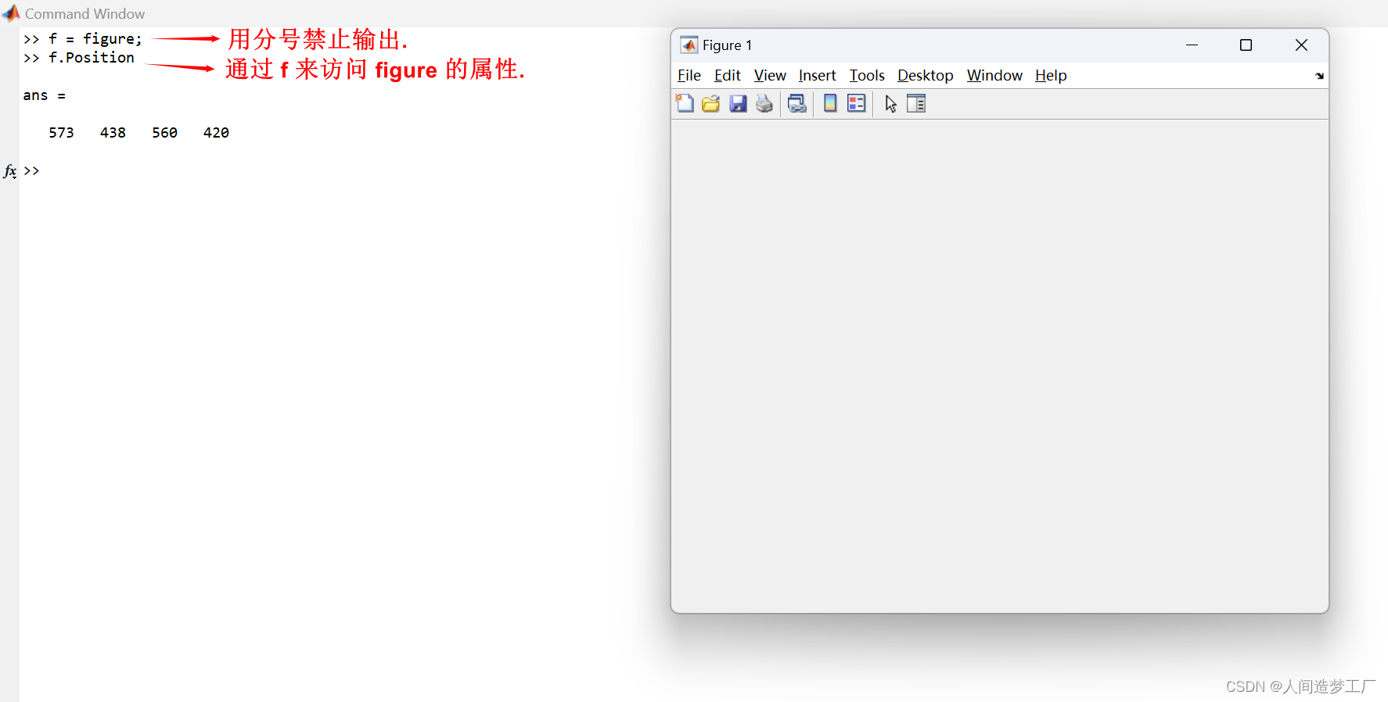Image resolution: width=1388 pixels, height=702 pixels.
Task: Click the Link Plot toolbar icon
Action: (x=797, y=104)
